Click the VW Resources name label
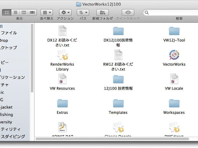 click(62, 88)
